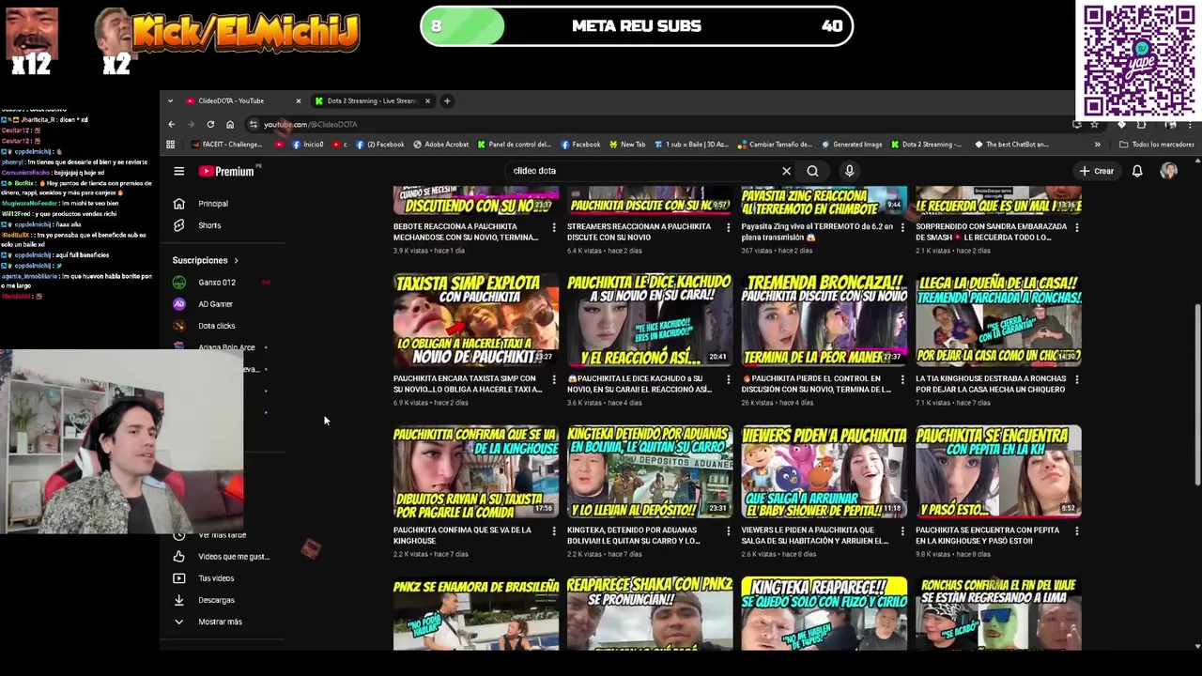Go to browser home page
The image size is (1202, 676).
[x=230, y=124]
